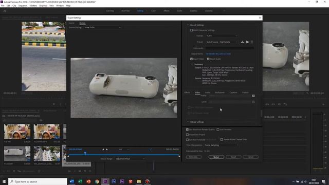Open the preview zoom Fit dropdown

pyautogui.click(x=124, y=150)
